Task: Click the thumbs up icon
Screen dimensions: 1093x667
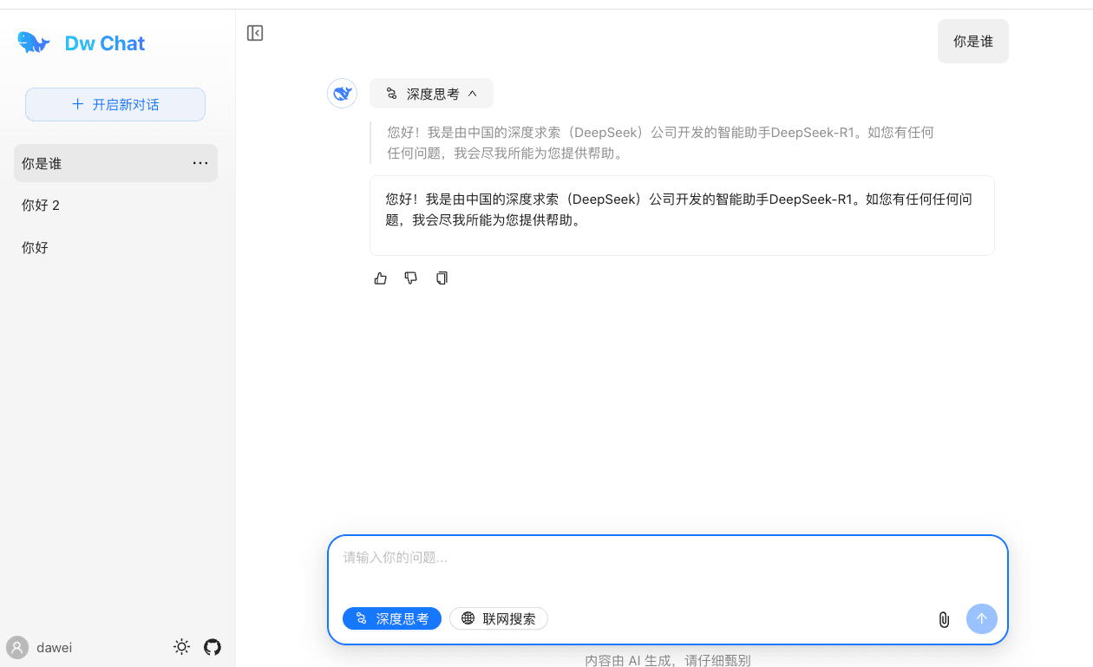Action: [x=380, y=278]
